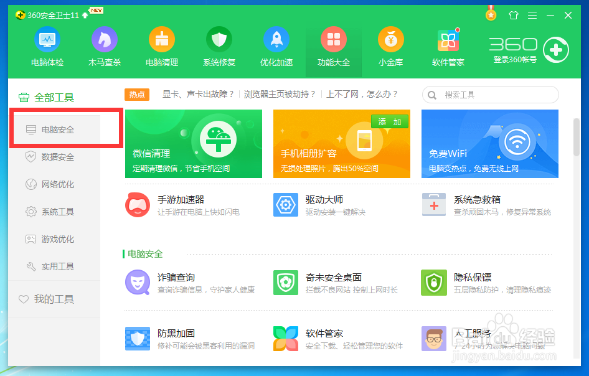Click the upgrade arrow beside 360安全卫士11
Image resolution: width=589 pixels, height=376 pixels.
(x=85, y=15)
